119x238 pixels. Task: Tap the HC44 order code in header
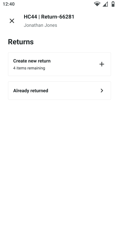tap(30, 17)
